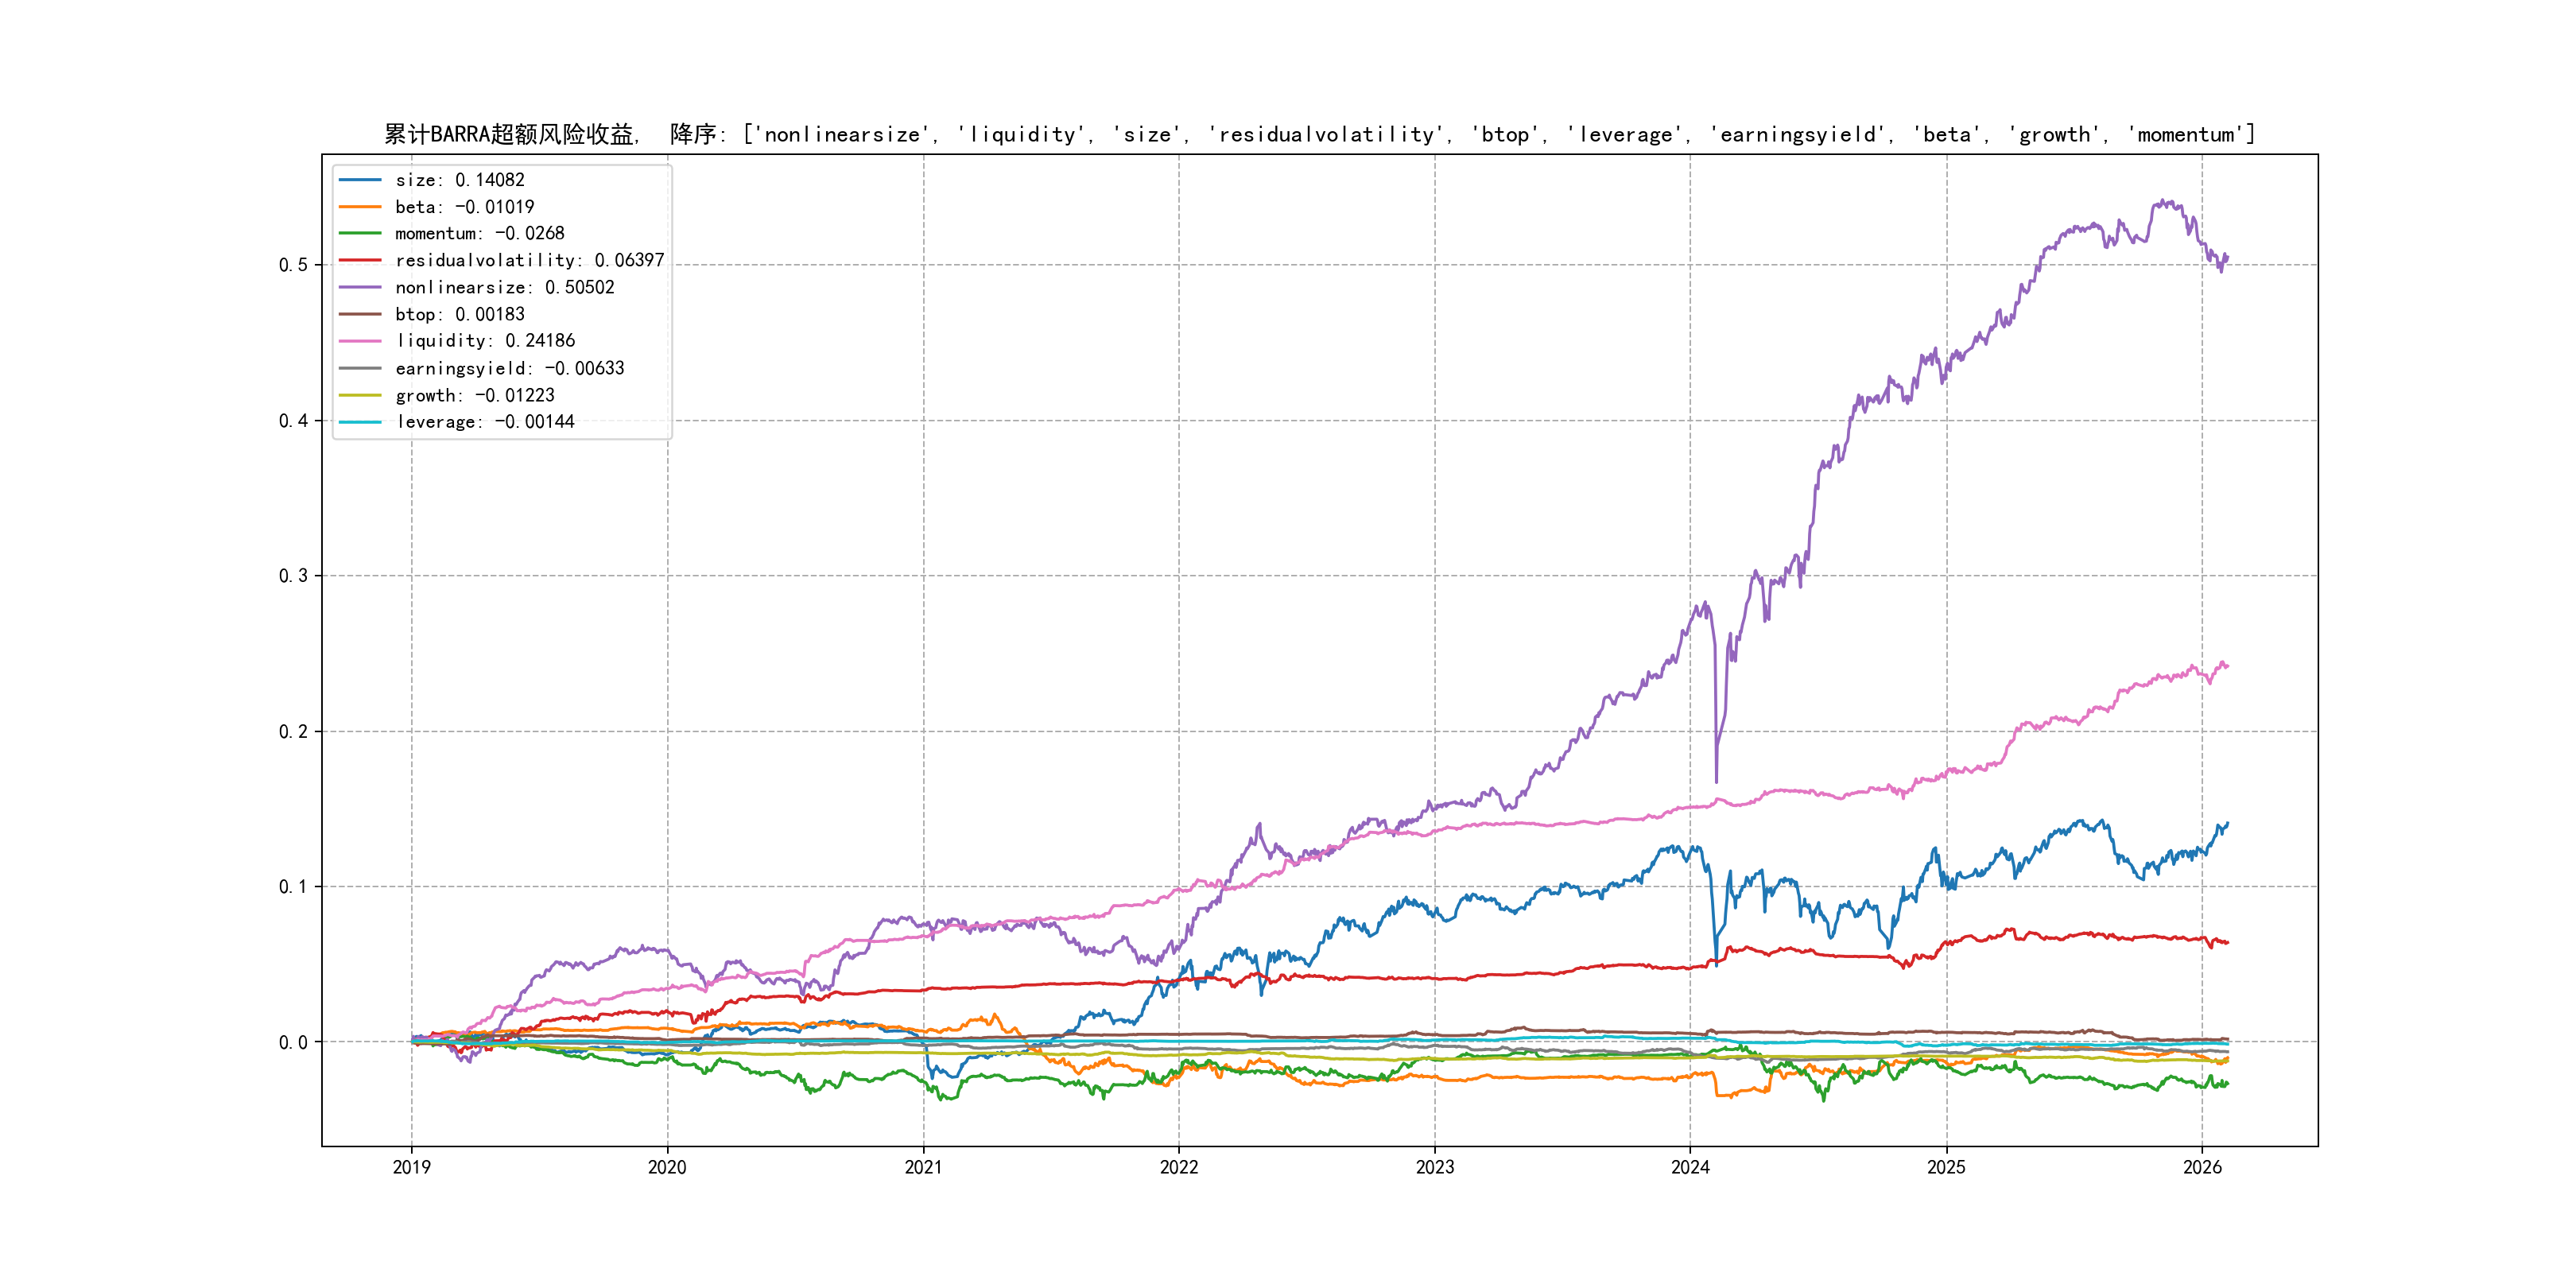Click the 0.3 y-axis tick label
This screenshot has width=2576, height=1288.
[293, 576]
